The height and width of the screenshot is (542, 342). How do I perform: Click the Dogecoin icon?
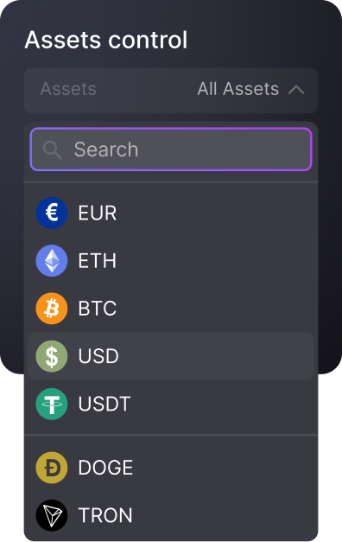tap(52, 468)
